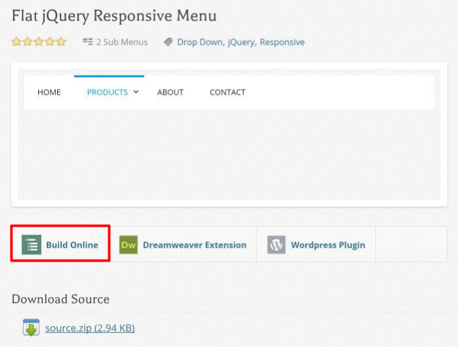The image size is (458, 347).
Task: Select PRODUCTS in the demo menu
Action: pos(107,93)
